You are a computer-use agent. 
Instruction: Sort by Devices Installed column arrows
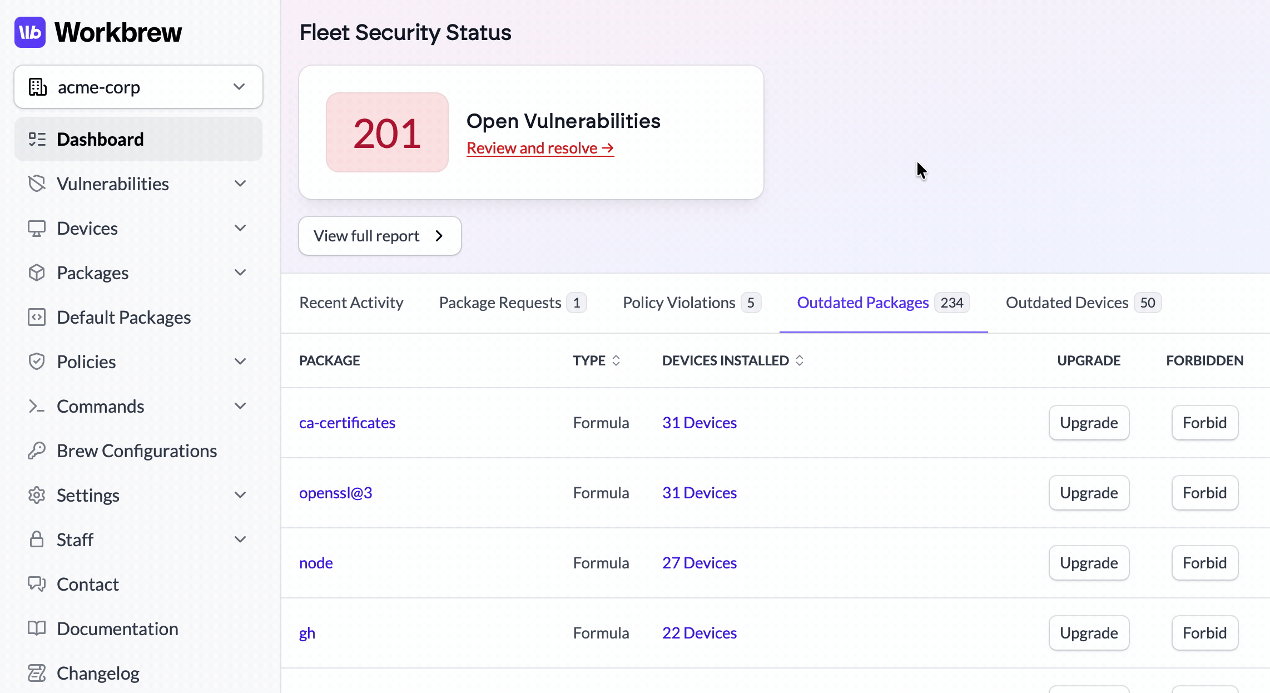pos(800,360)
